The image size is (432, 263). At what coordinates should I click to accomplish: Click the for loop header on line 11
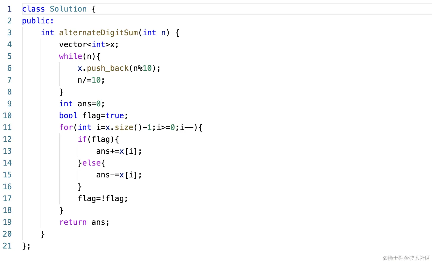(x=131, y=127)
